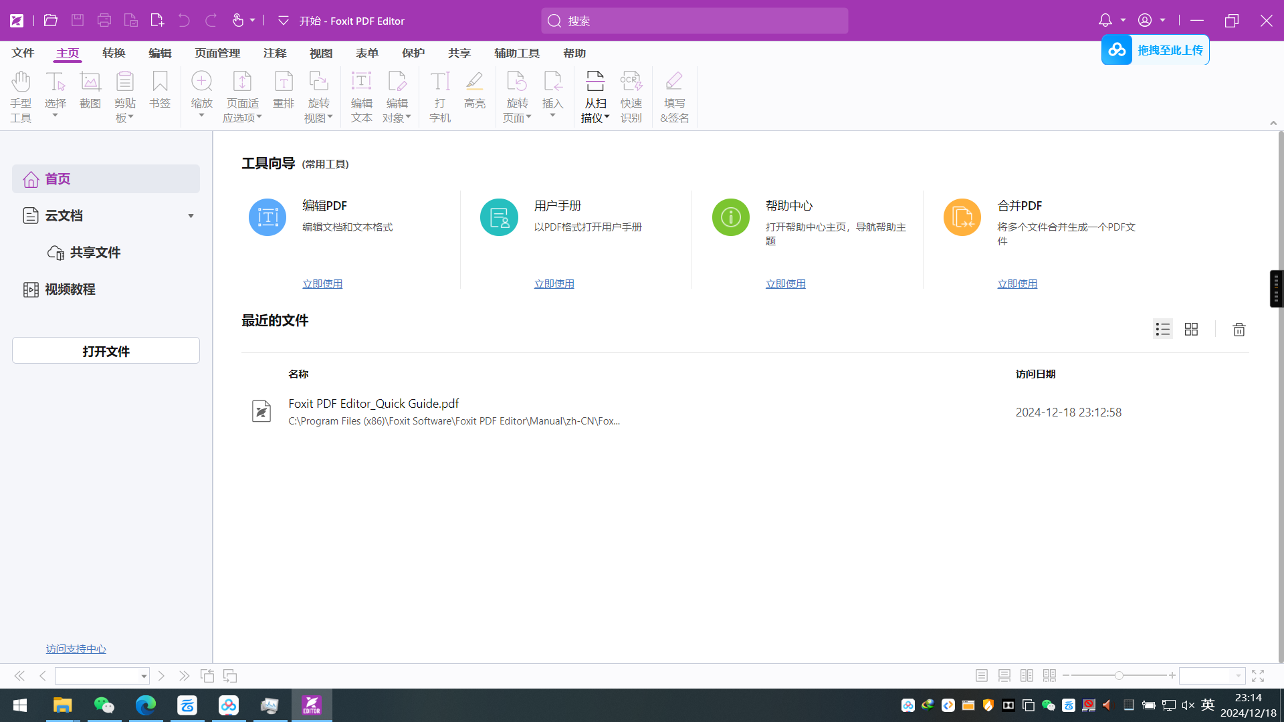Enable facing pages view in status bar
Screen dimensions: 1284x722
click(1027, 676)
